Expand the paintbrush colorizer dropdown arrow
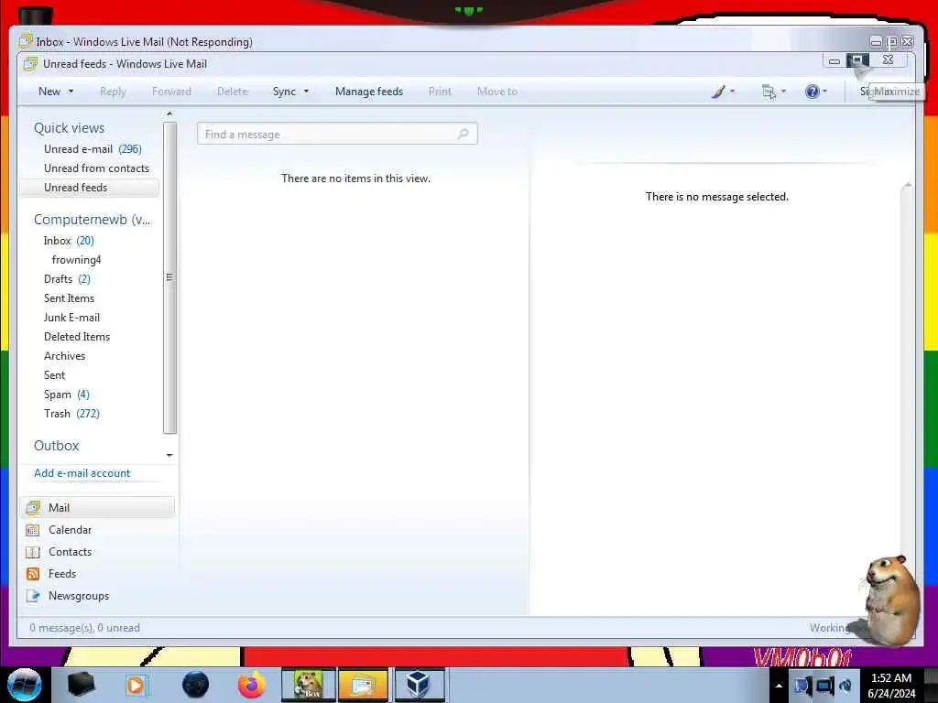The height and width of the screenshot is (703, 938). pyautogui.click(x=732, y=92)
